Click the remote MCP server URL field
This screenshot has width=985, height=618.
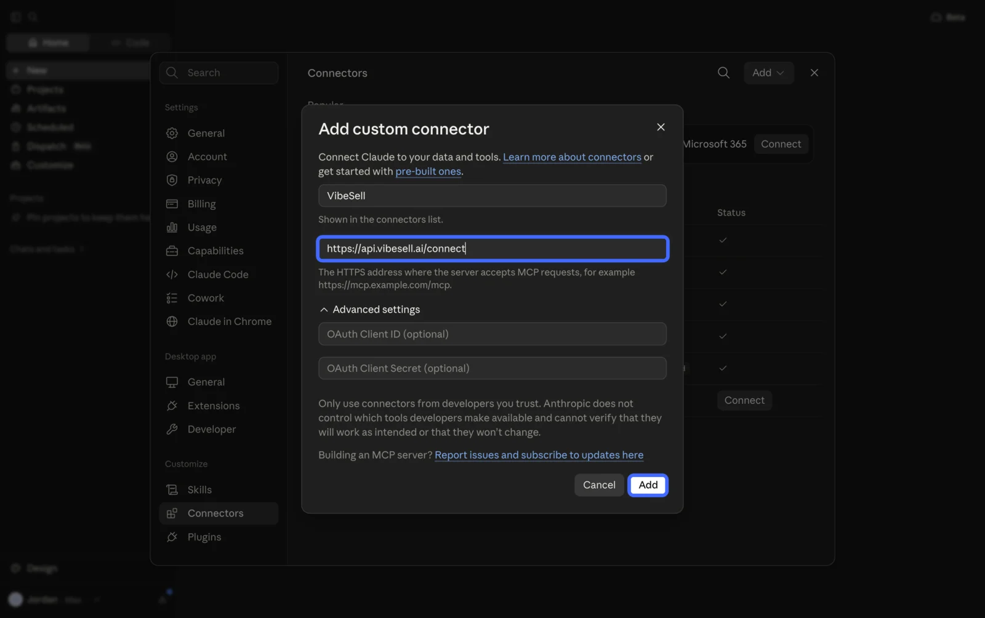click(492, 249)
